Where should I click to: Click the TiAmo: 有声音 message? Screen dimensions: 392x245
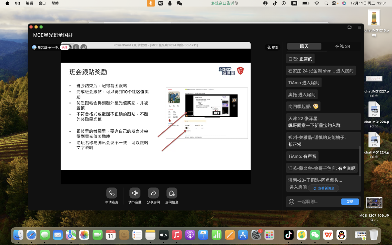click(302, 156)
